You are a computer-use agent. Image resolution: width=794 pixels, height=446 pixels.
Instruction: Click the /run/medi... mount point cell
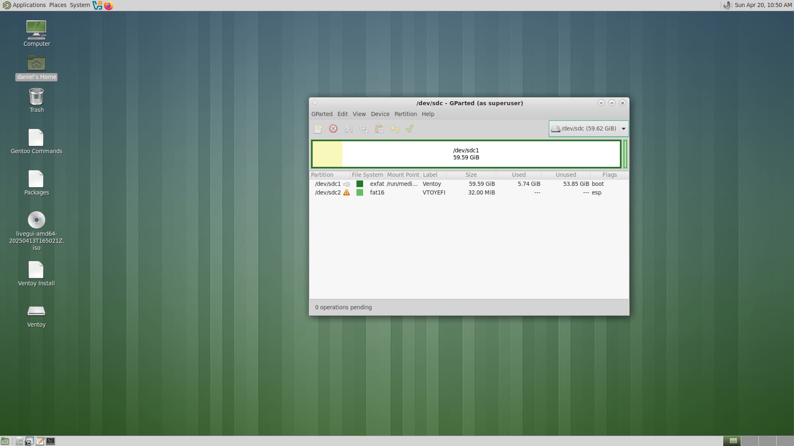tap(402, 184)
